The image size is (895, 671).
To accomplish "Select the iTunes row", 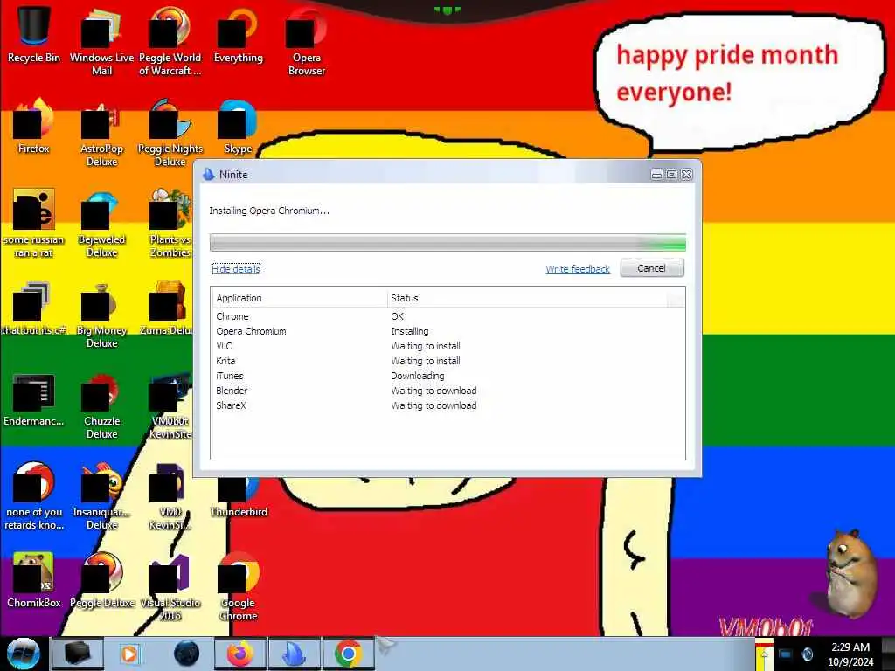I will (447, 376).
